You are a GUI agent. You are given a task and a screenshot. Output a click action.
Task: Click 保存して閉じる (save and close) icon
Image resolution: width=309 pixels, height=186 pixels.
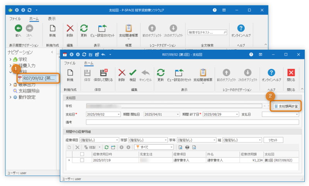[x=104, y=73]
